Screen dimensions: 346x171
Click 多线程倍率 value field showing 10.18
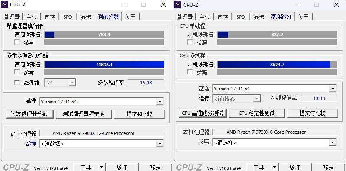319,98
